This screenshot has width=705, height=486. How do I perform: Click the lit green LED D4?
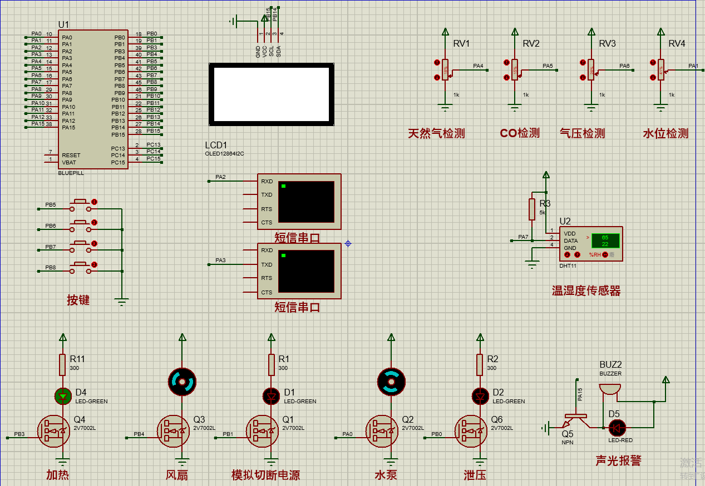pyautogui.click(x=63, y=396)
